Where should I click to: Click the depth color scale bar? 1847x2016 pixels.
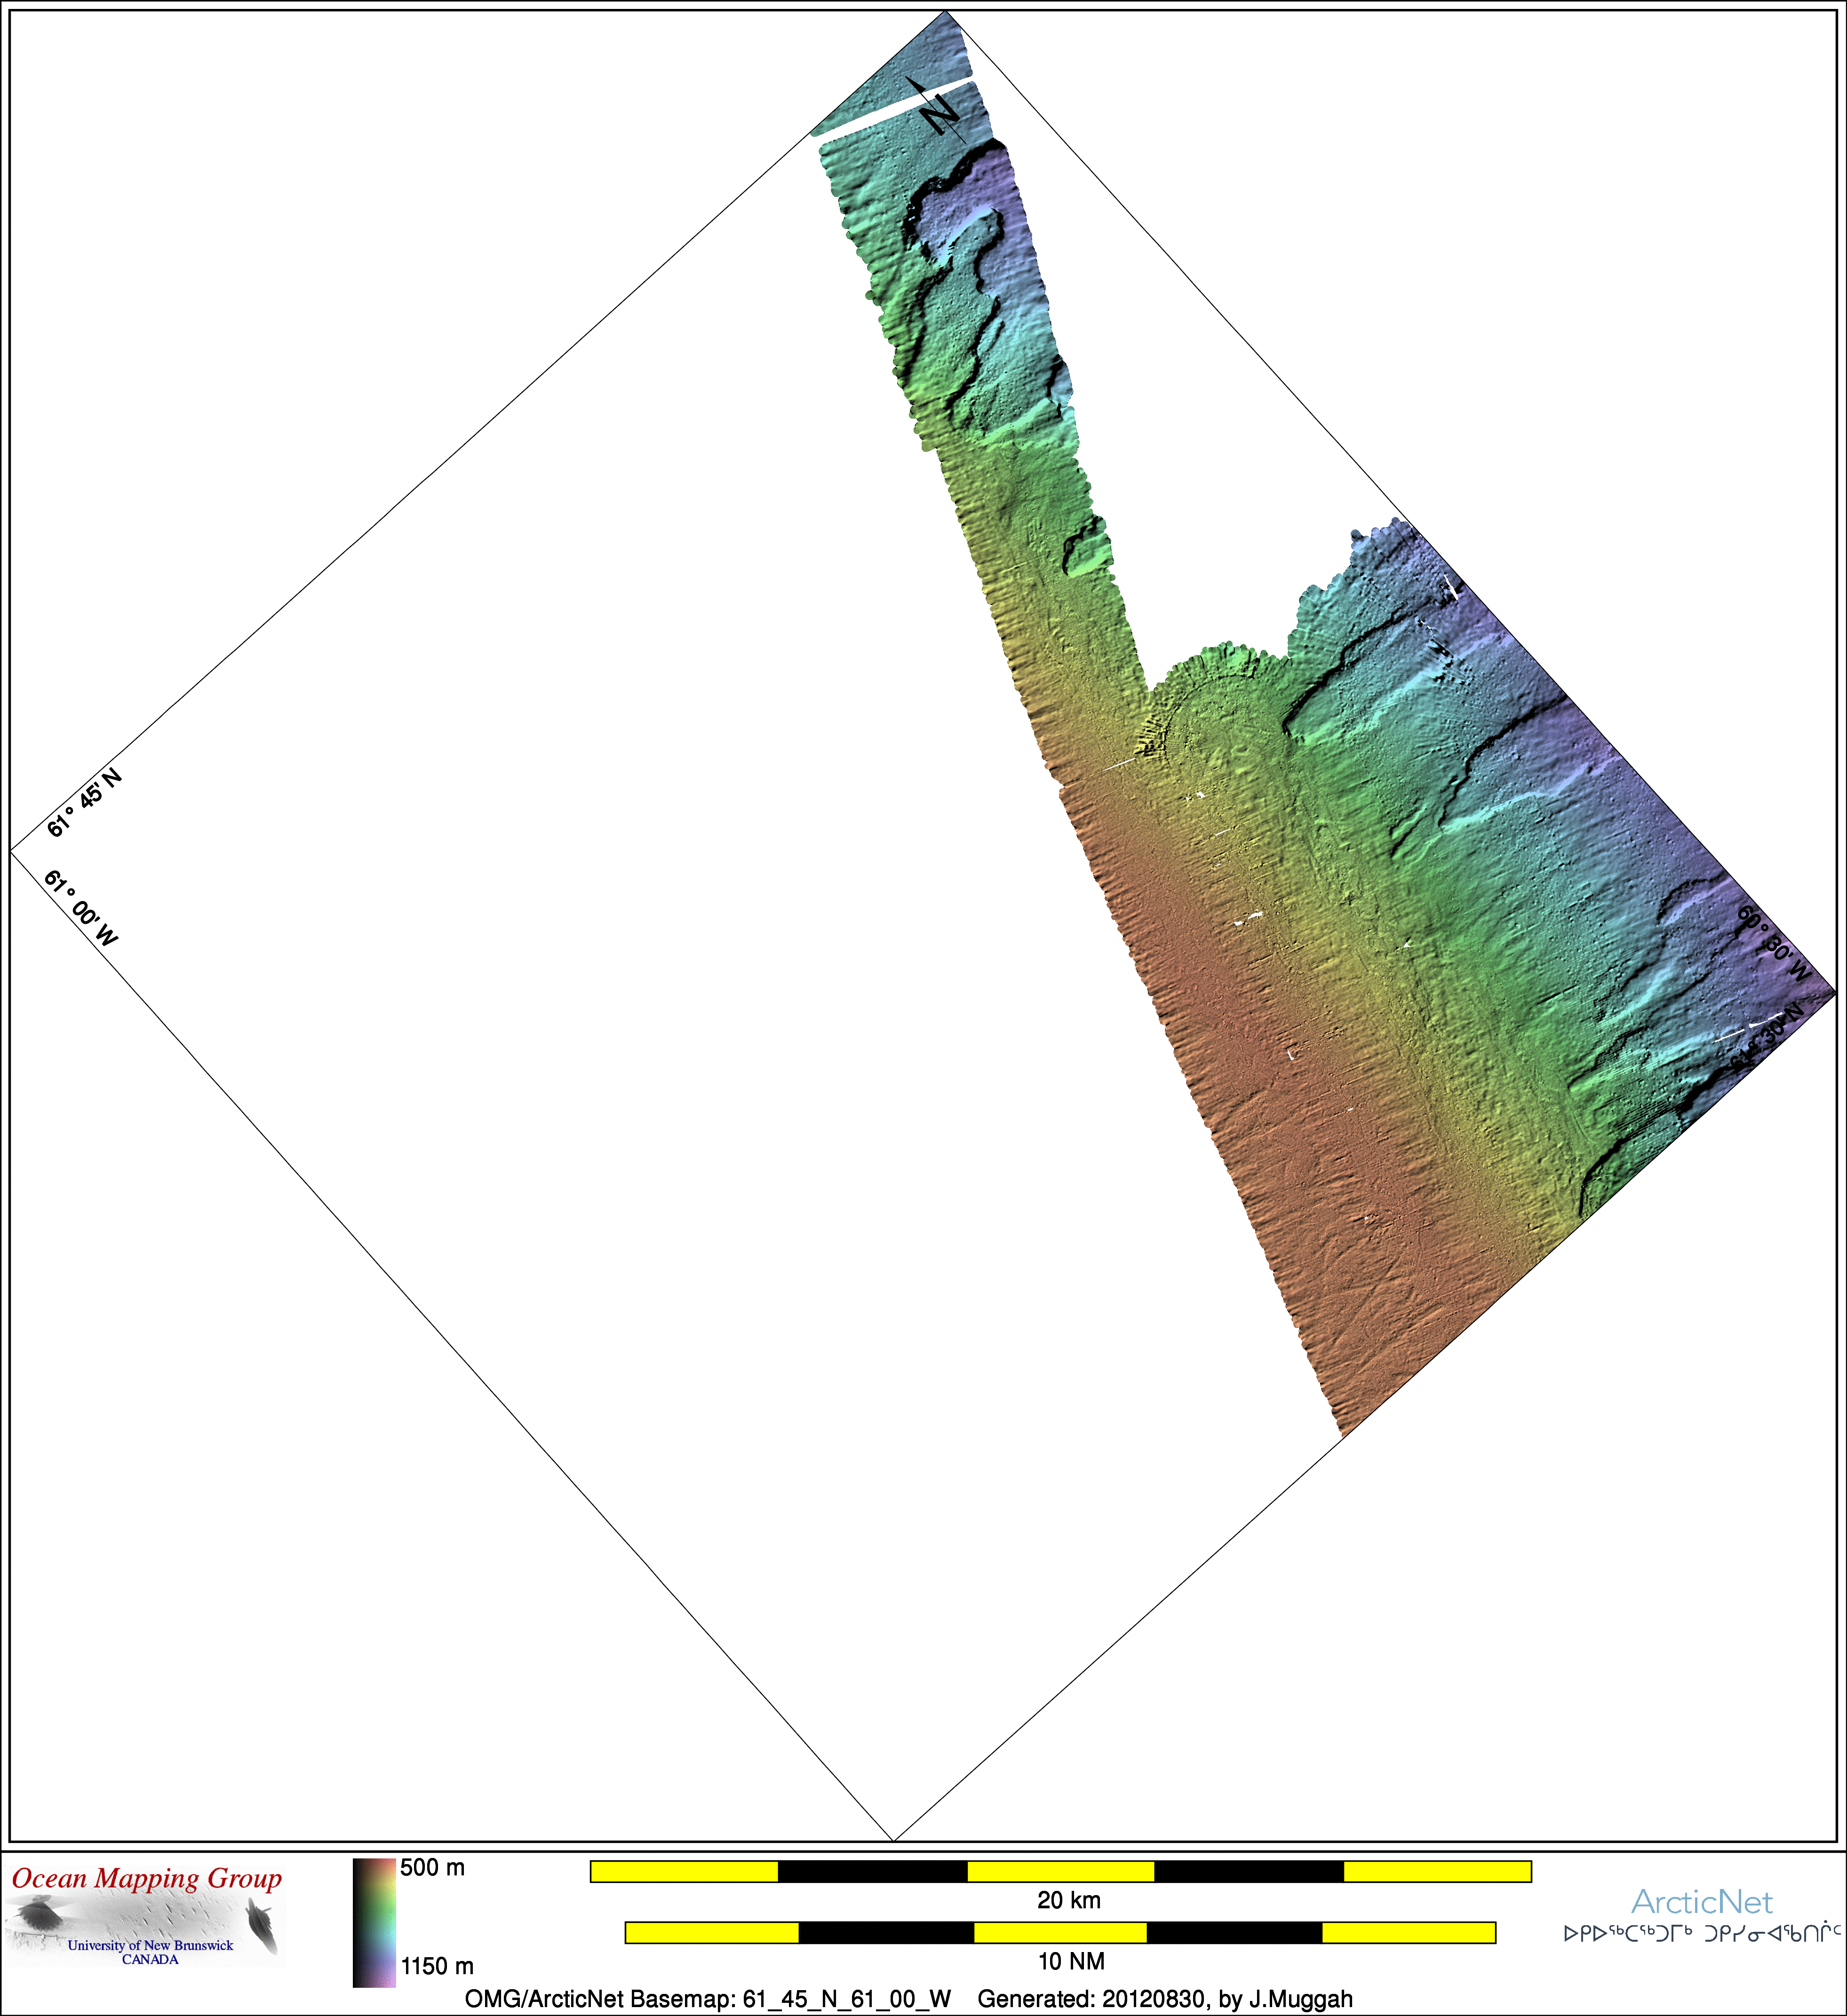tap(374, 1922)
